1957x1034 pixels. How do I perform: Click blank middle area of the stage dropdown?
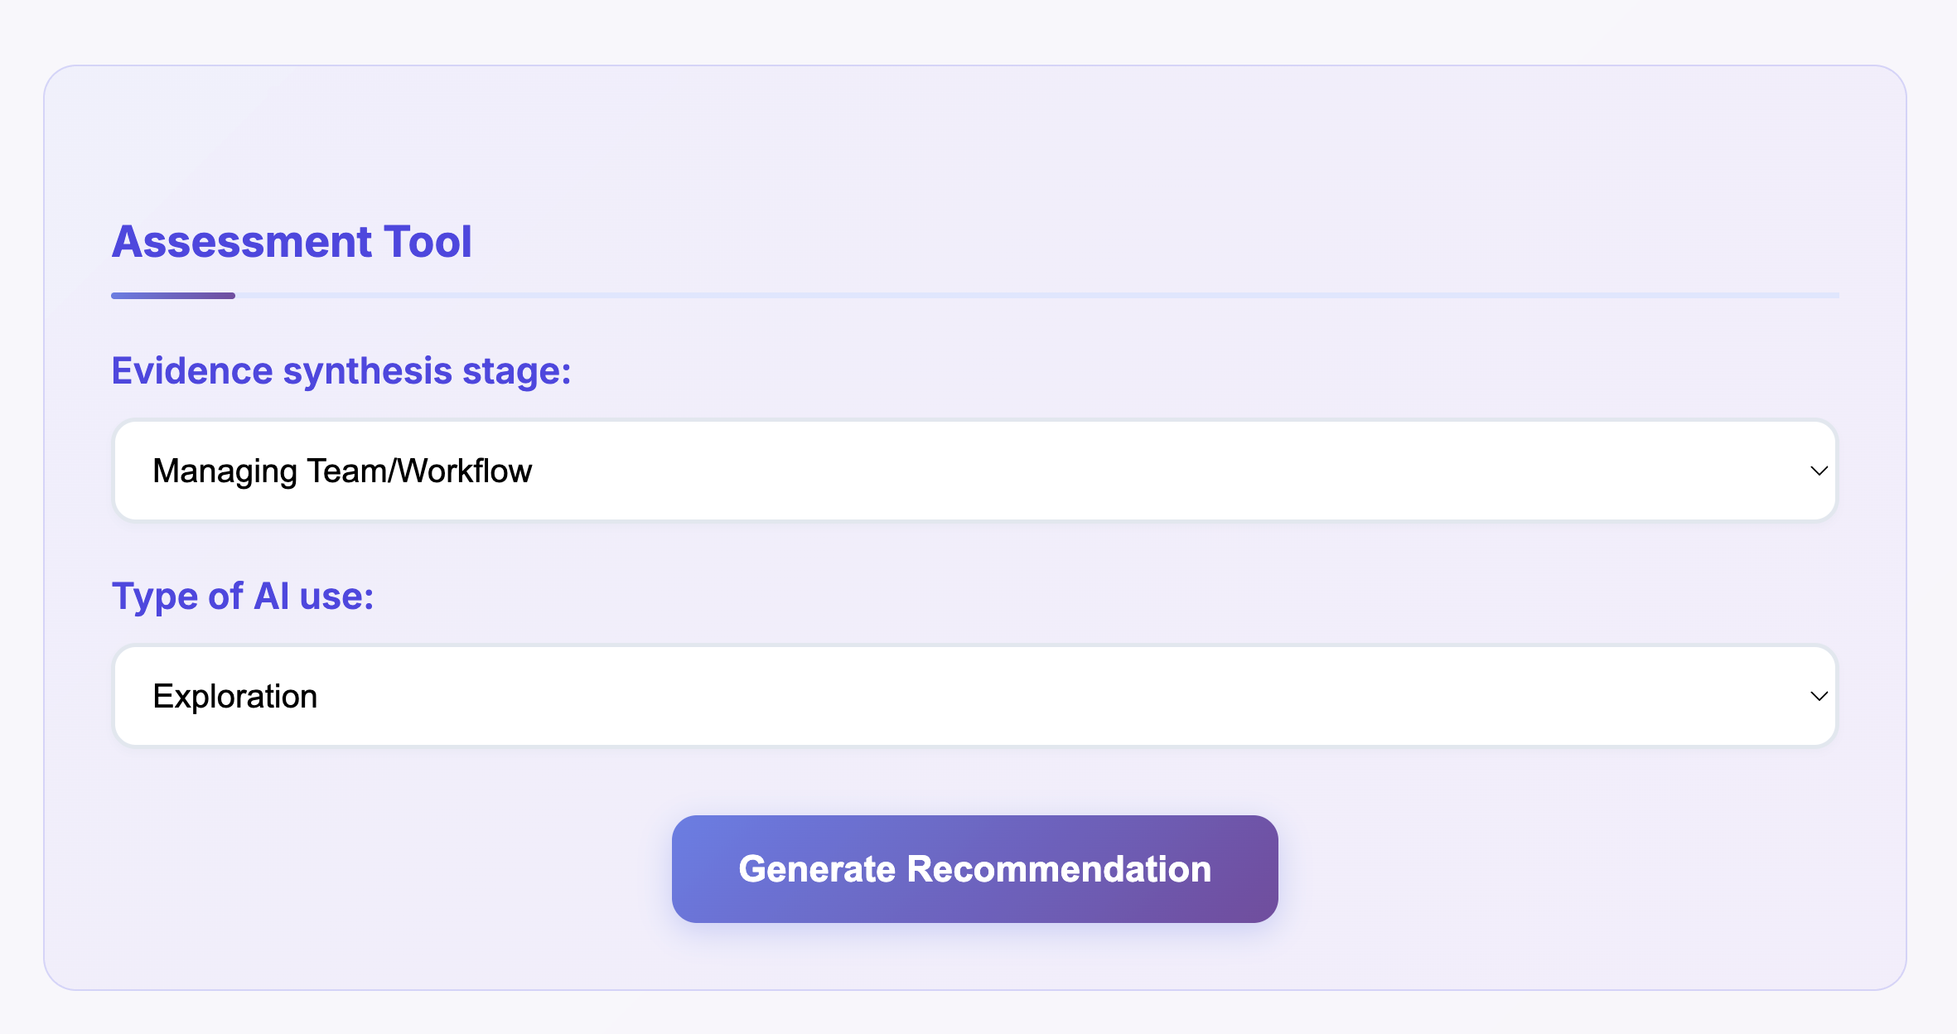1077,471
